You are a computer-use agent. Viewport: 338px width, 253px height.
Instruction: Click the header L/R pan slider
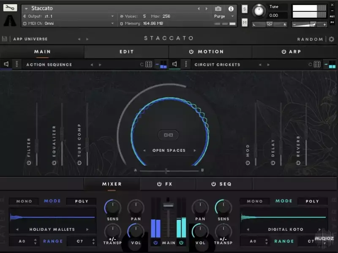270,24
